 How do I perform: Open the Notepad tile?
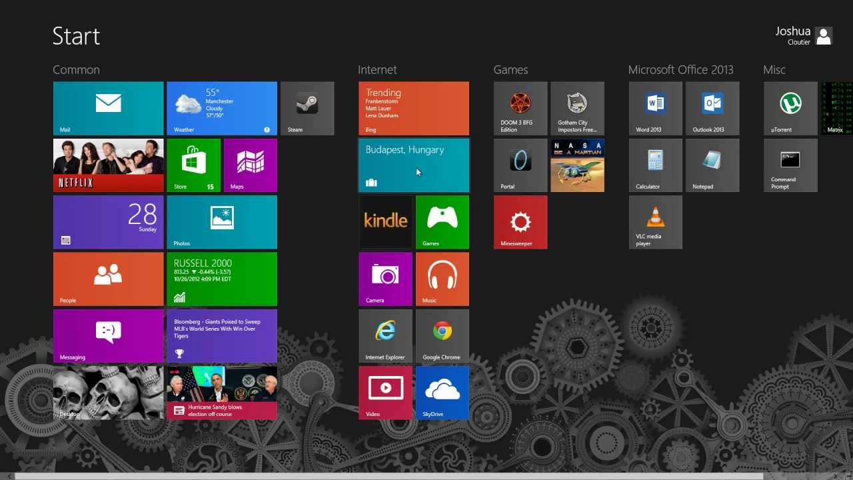[x=712, y=165]
